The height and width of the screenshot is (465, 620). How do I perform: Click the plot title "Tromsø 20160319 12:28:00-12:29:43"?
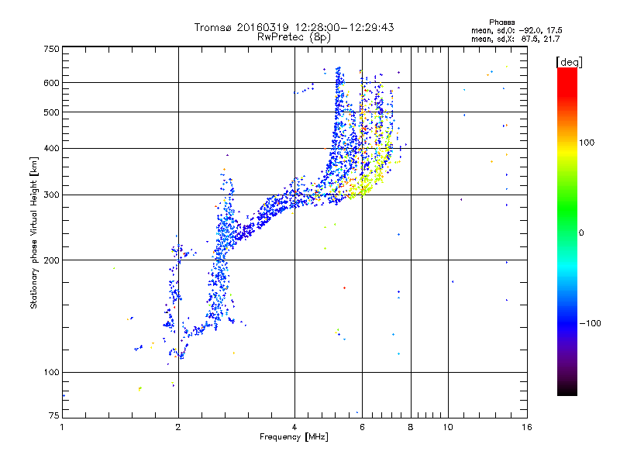294,27
